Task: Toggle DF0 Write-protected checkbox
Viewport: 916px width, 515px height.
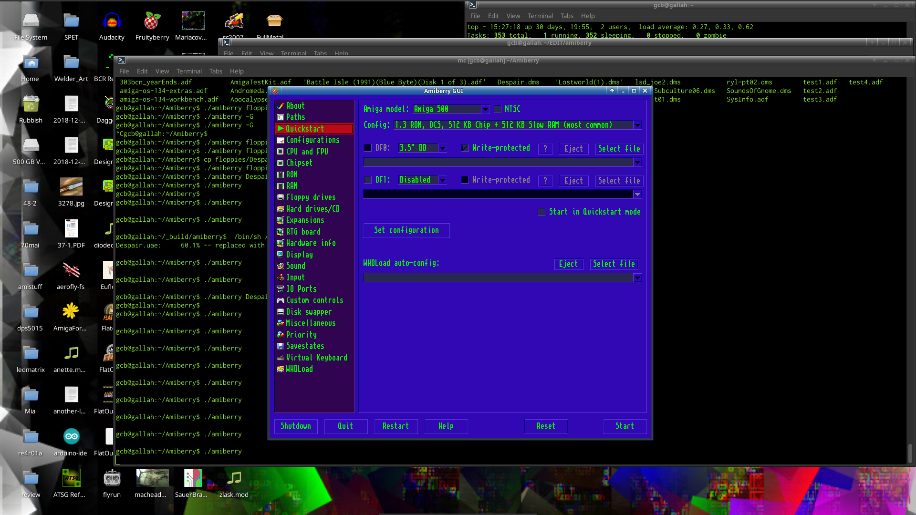Action: tap(465, 148)
